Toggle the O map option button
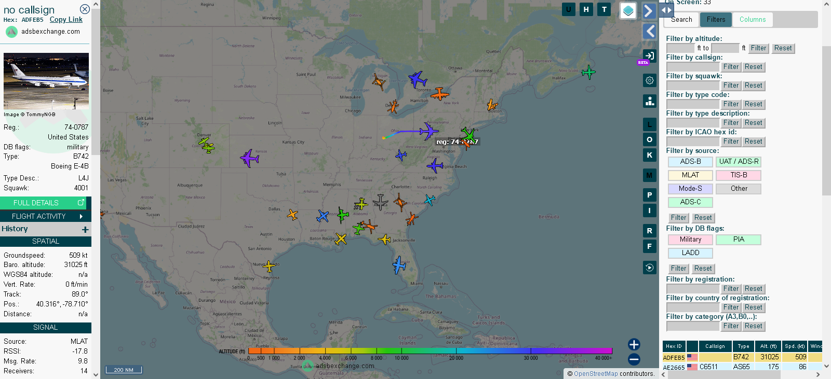 pos(650,139)
